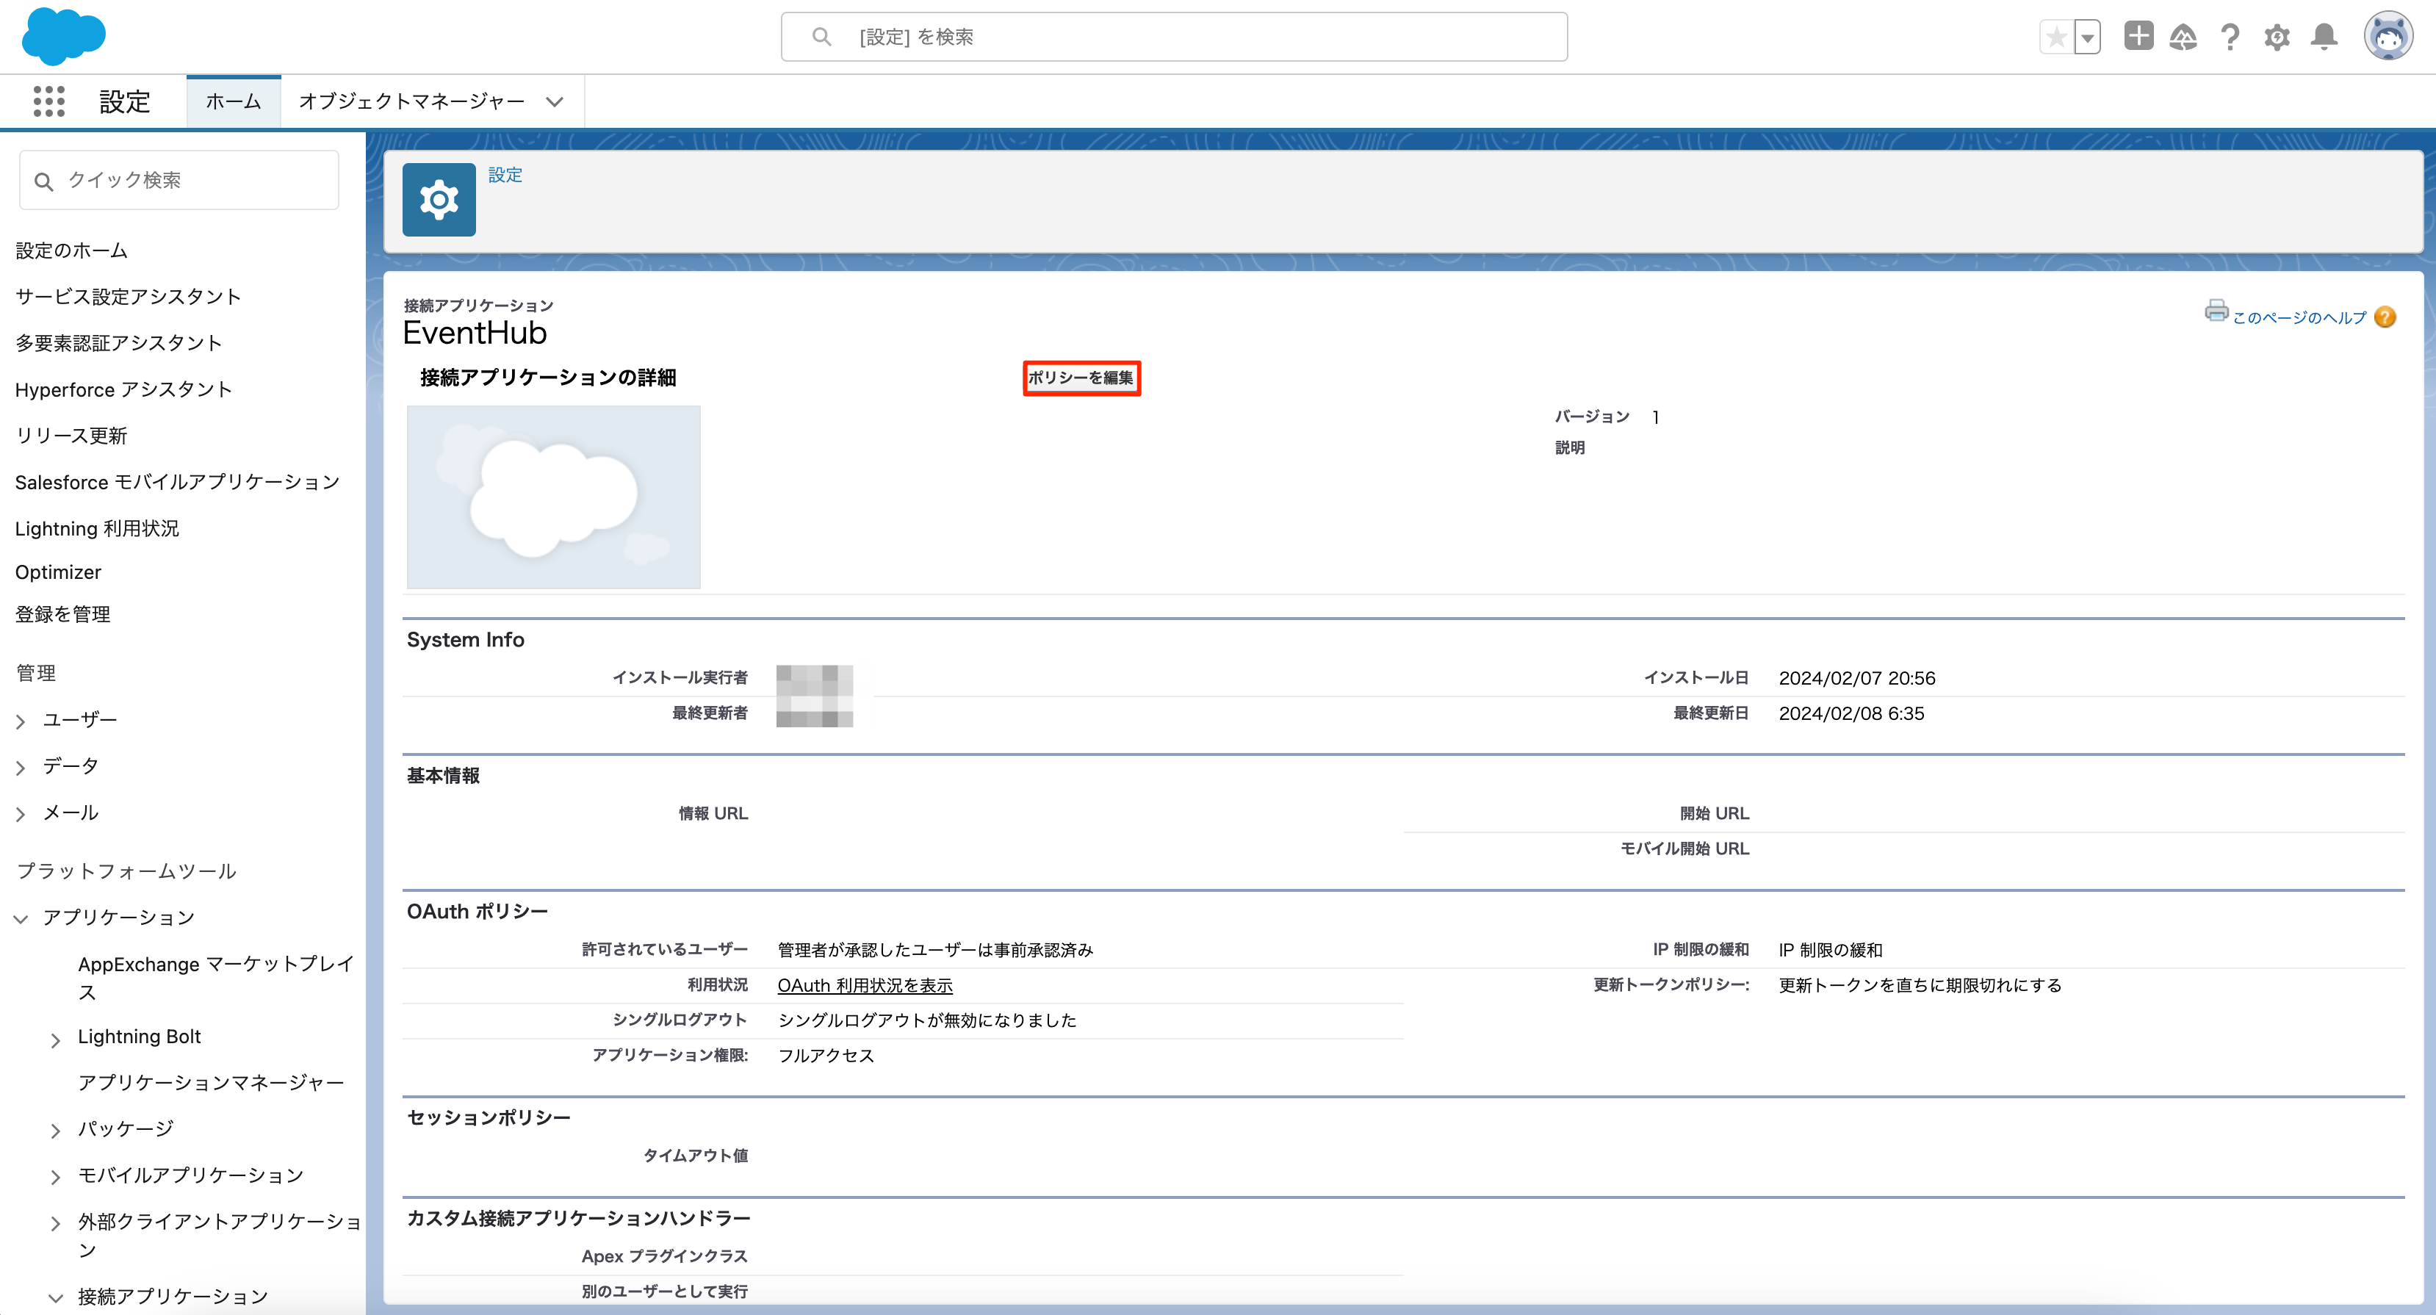The height and width of the screenshot is (1315, 2436).
Task: Open Salesforce モバイルアプリケーション in sidebar
Action: (177, 482)
